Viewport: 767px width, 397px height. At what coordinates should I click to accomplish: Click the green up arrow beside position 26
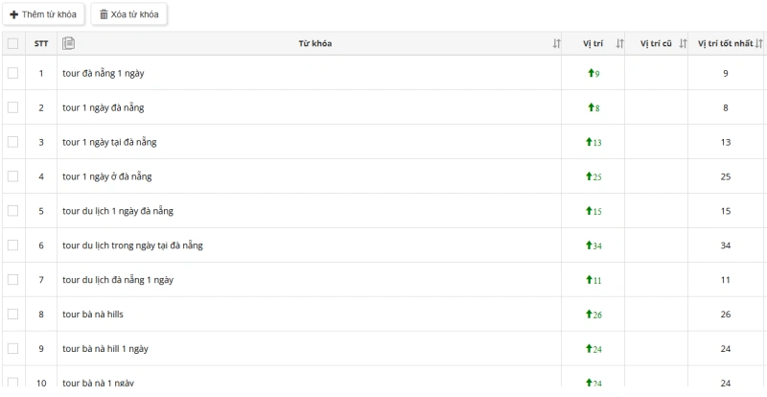click(x=589, y=315)
